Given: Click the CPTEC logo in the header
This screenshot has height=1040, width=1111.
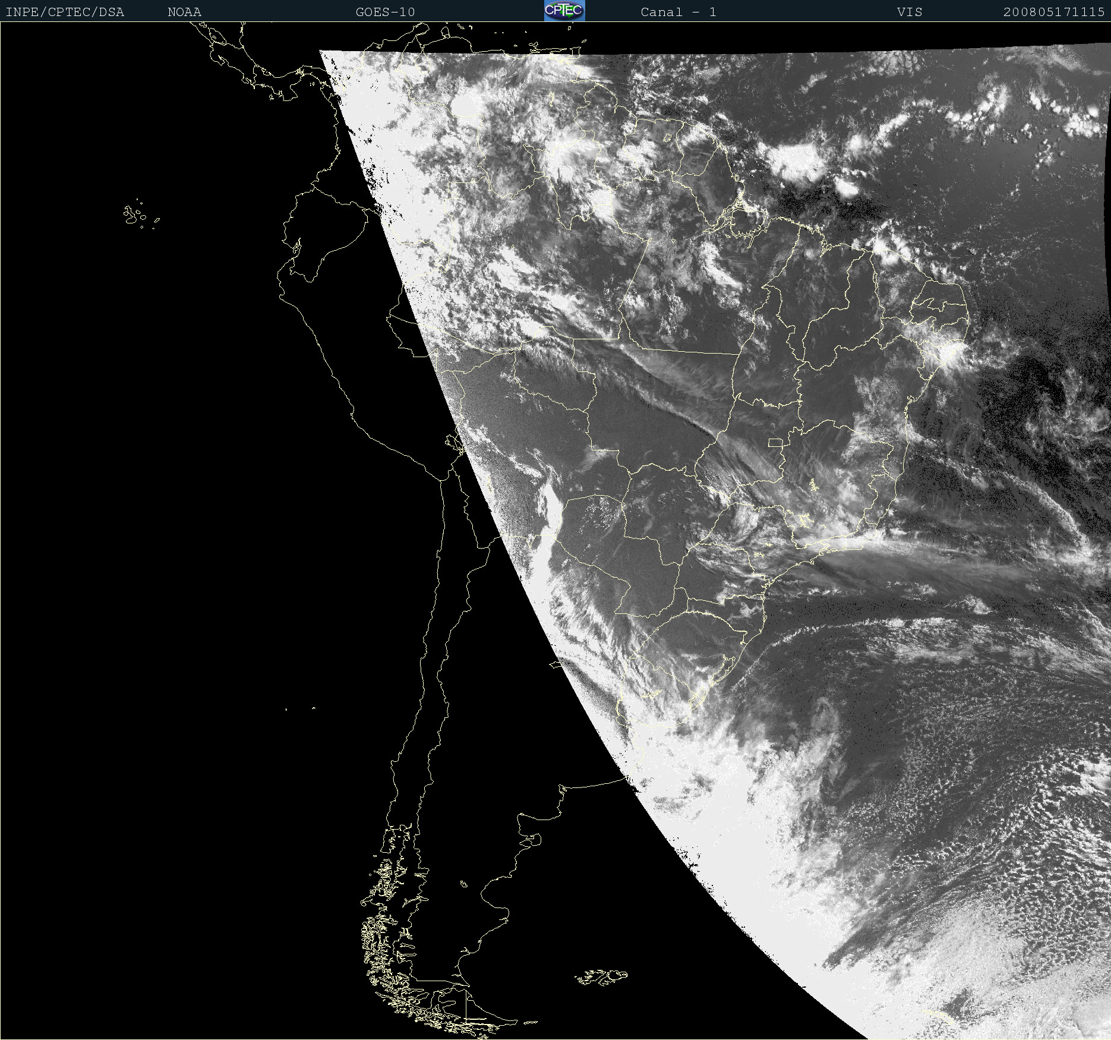Looking at the screenshot, I should click(564, 11).
